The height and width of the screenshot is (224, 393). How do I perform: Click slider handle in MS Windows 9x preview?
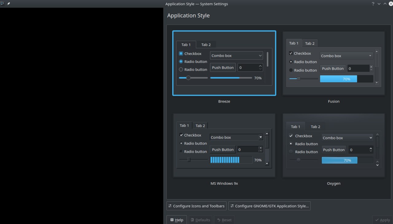tap(189, 160)
